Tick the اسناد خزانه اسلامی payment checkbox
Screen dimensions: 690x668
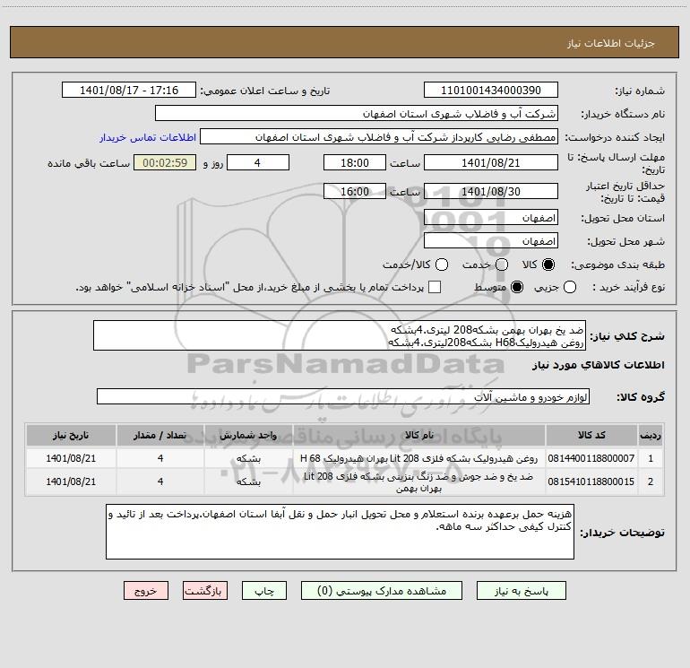click(435, 287)
